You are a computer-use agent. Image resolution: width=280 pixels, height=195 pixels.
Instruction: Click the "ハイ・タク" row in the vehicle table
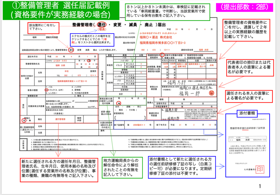tap(124, 61)
